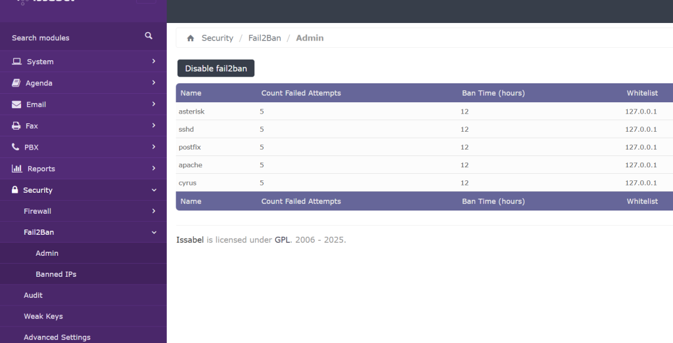Click top Ban Time (hours) header
This screenshot has width=673, height=343.
point(493,93)
